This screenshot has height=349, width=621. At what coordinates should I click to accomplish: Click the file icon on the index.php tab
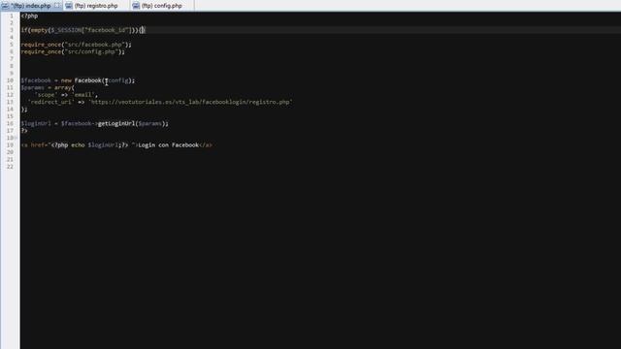tap(5, 6)
